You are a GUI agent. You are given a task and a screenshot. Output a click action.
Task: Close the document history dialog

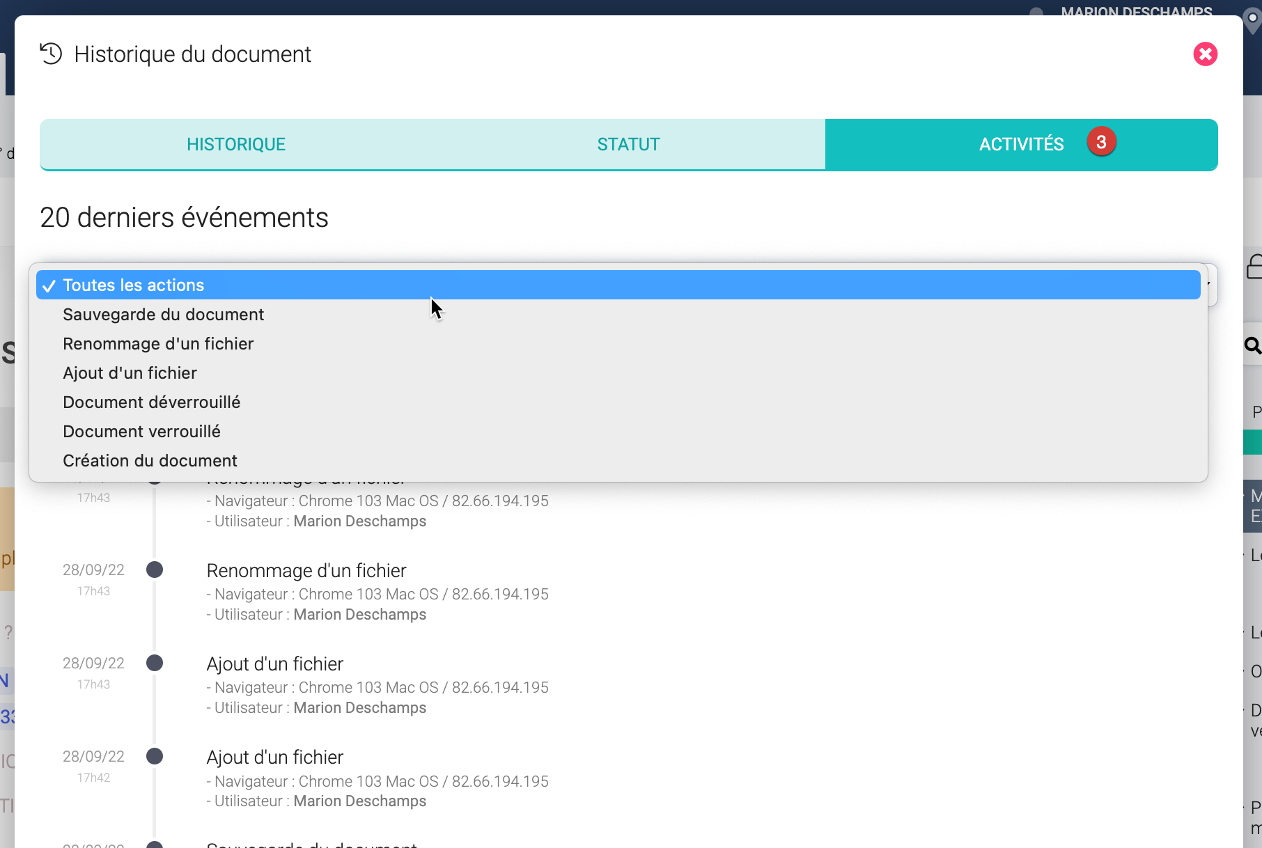pos(1205,54)
